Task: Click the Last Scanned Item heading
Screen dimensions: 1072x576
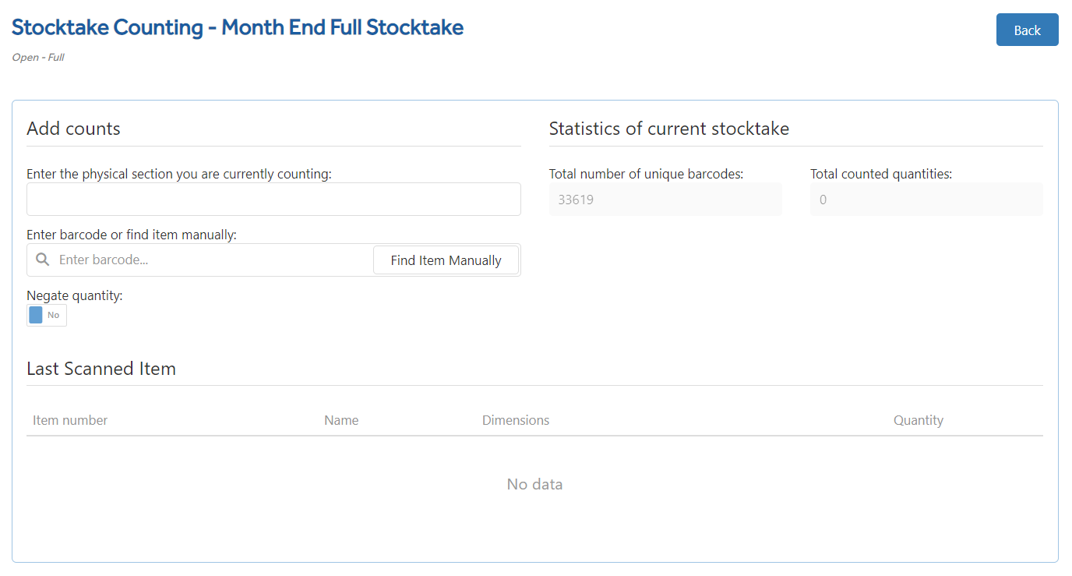Action: 101,369
